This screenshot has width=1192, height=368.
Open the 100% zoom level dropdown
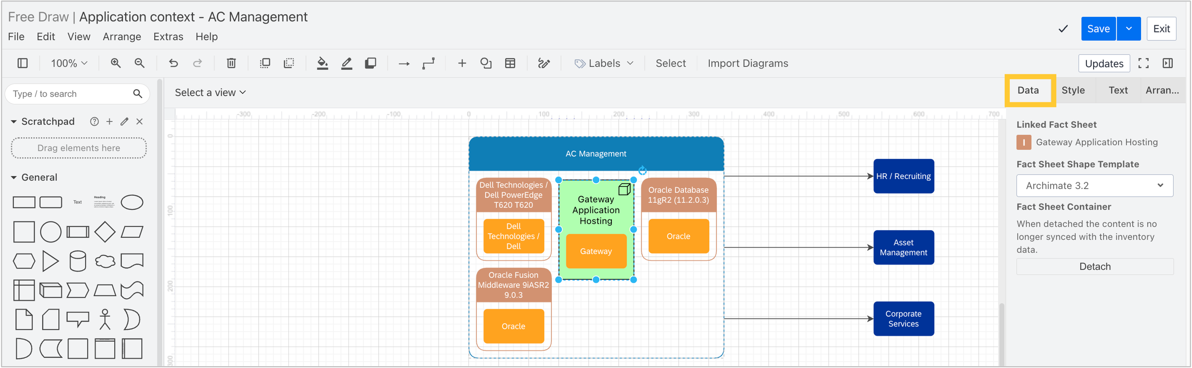click(x=68, y=63)
